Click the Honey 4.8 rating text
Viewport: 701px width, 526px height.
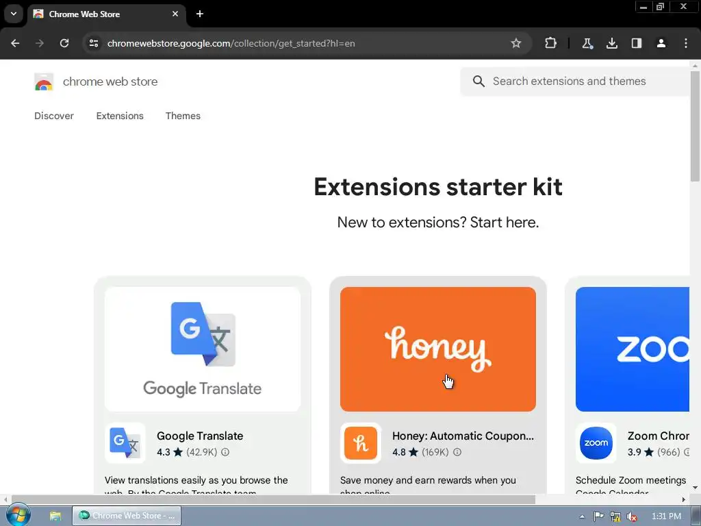[399, 452]
